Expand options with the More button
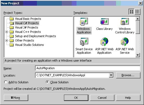 pos(16,98)
